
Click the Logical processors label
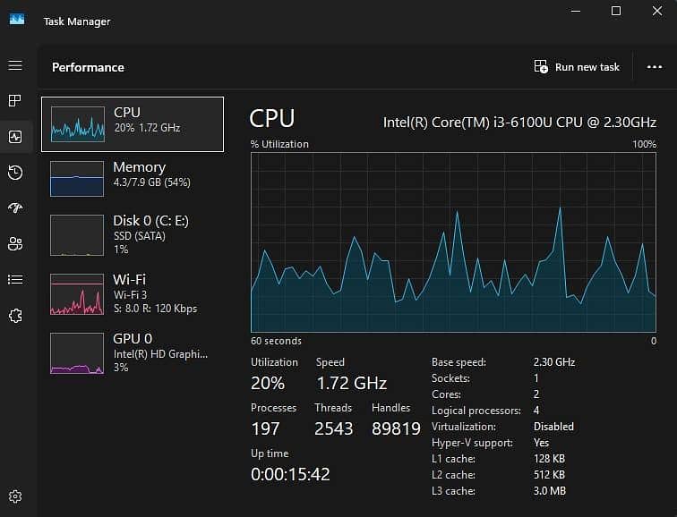476,411
